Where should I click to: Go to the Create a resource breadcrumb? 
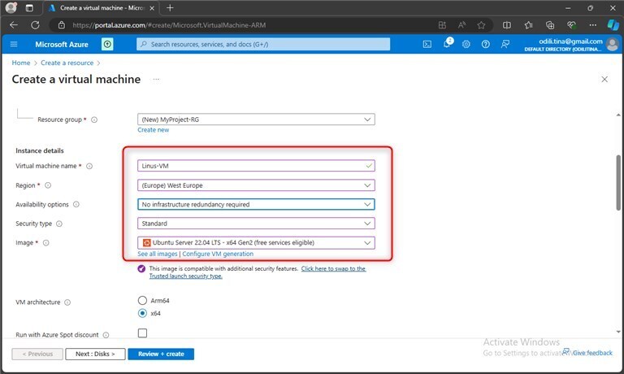(x=67, y=63)
